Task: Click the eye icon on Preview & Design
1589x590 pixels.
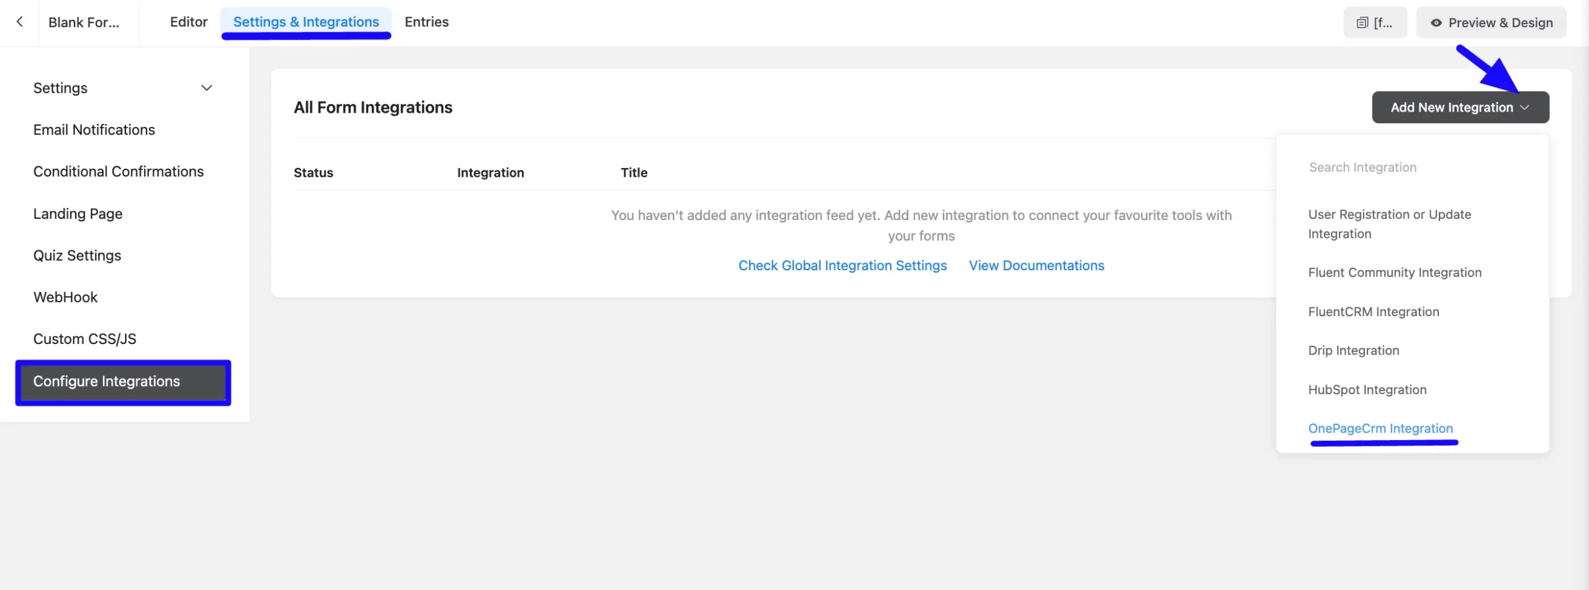Action: coord(1436,22)
